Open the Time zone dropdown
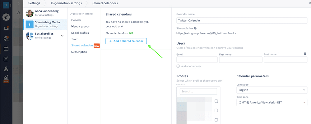Image resolution: width=311 pixels, height=124 pixels. (x=272, y=102)
